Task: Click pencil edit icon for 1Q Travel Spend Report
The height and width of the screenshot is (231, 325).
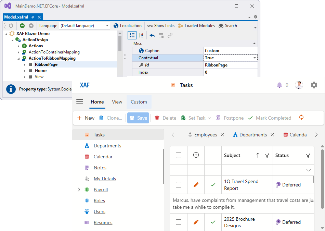Action: pyautogui.click(x=196, y=185)
